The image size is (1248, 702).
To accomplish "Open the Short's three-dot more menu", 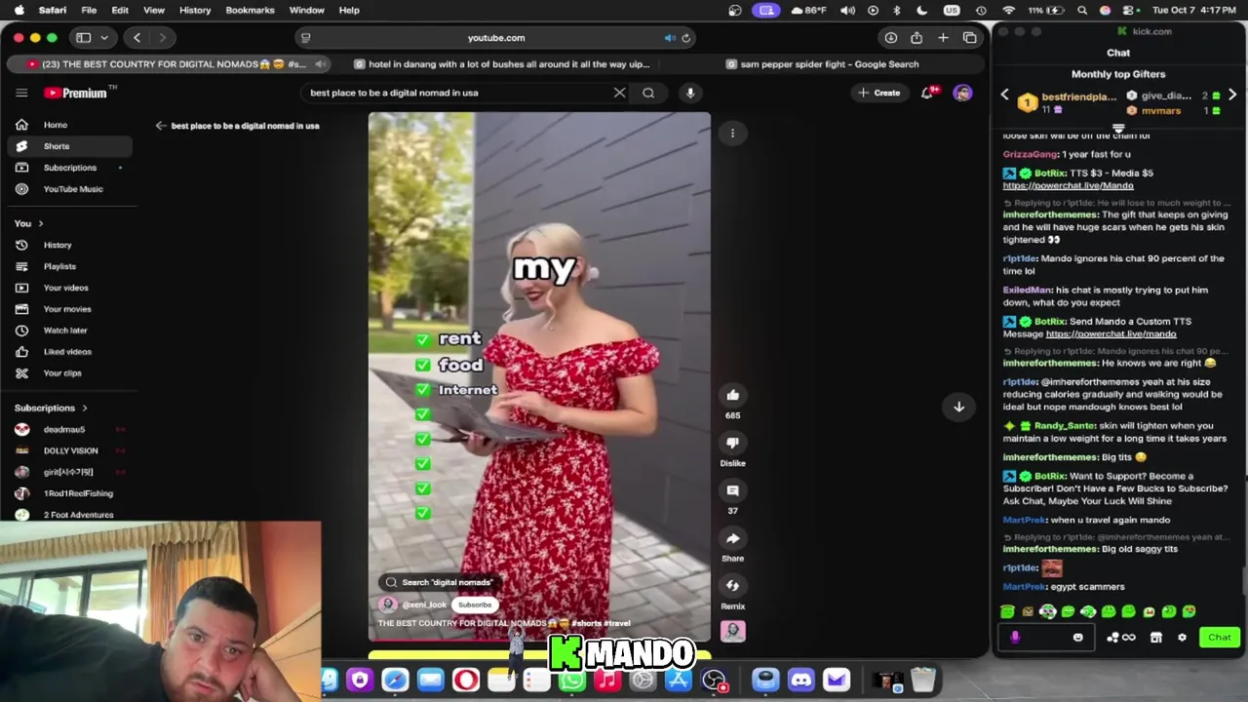I will pyautogui.click(x=732, y=134).
